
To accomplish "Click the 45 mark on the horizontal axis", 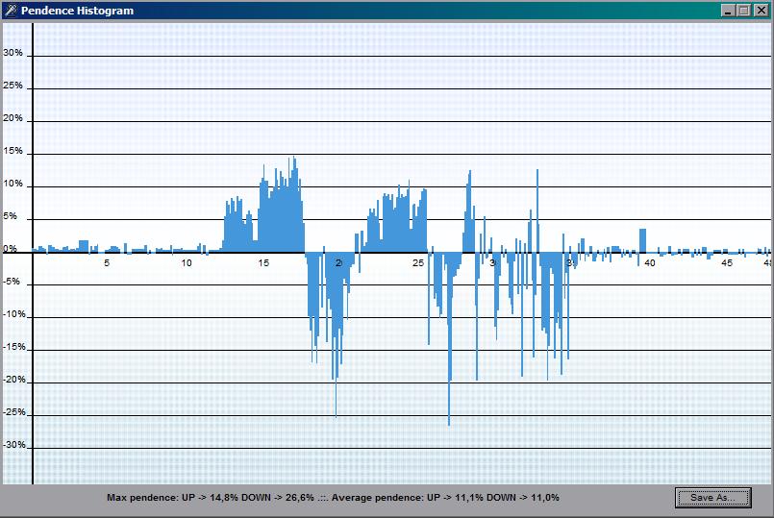I will (x=727, y=263).
